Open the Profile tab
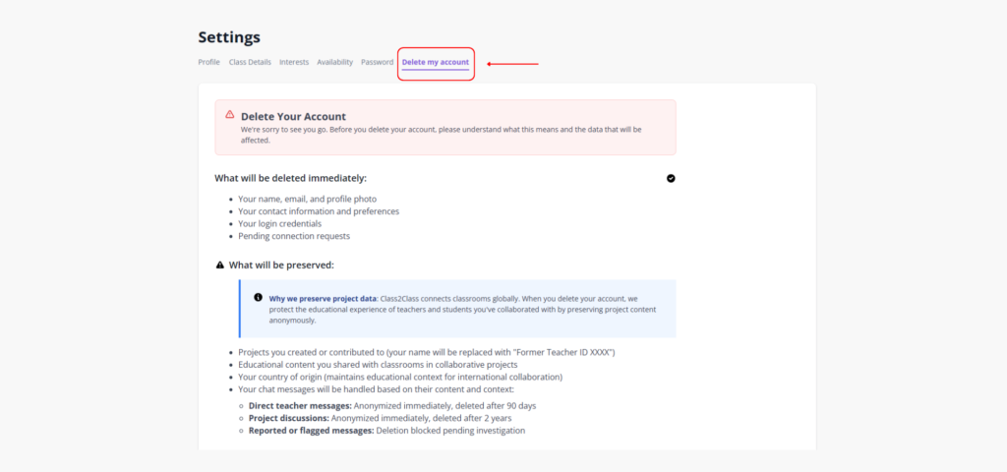1007x472 pixels. pos(208,62)
